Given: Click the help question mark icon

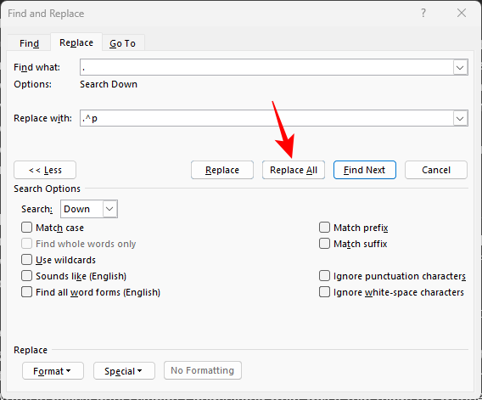Looking at the screenshot, I should (423, 14).
